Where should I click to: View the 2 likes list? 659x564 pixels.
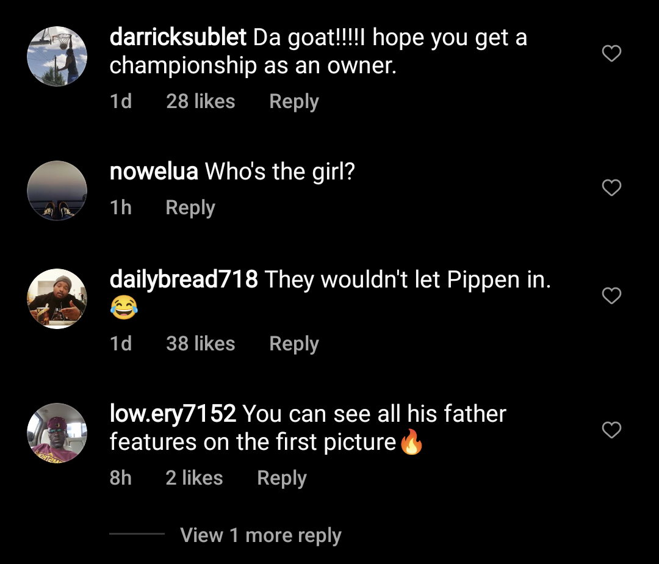tap(194, 478)
